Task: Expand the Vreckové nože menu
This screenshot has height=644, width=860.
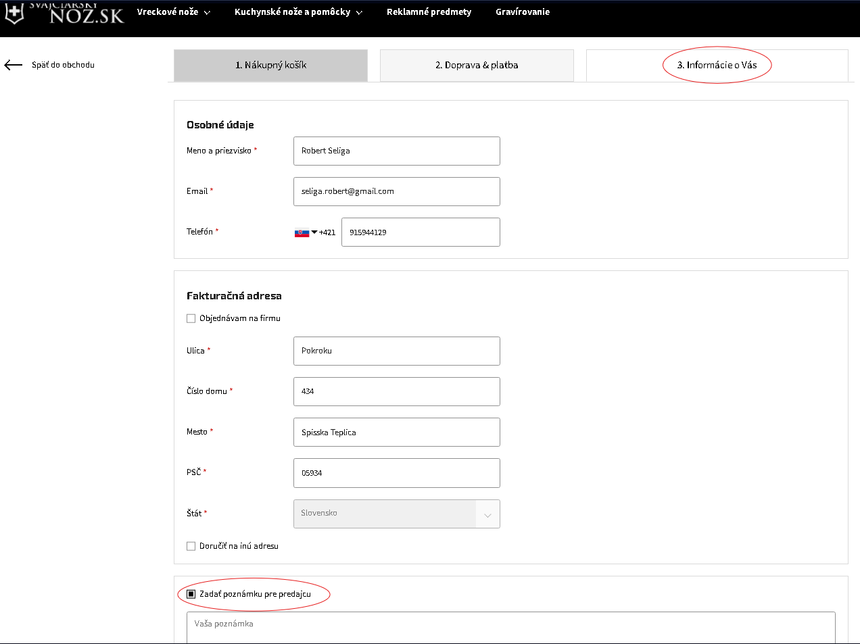Action: 173,12
